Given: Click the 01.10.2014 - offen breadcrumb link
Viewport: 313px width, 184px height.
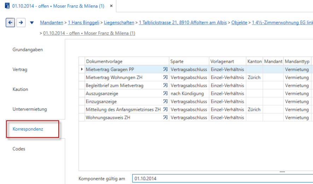Looking at the screenshot, I should pos(89,33).
